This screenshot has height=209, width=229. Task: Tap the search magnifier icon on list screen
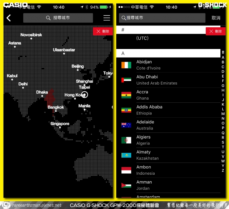coord(123,18)
